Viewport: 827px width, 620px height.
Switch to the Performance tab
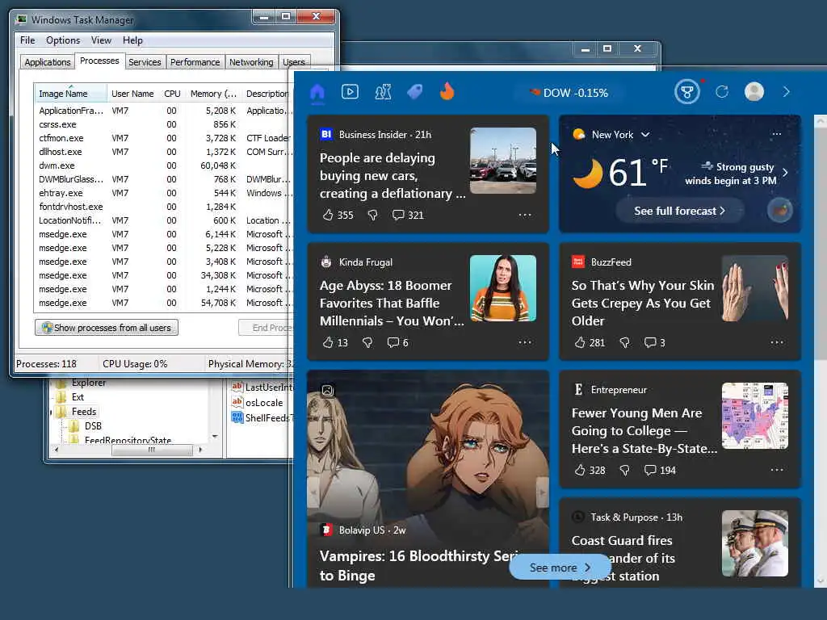[x=195, y=62]
